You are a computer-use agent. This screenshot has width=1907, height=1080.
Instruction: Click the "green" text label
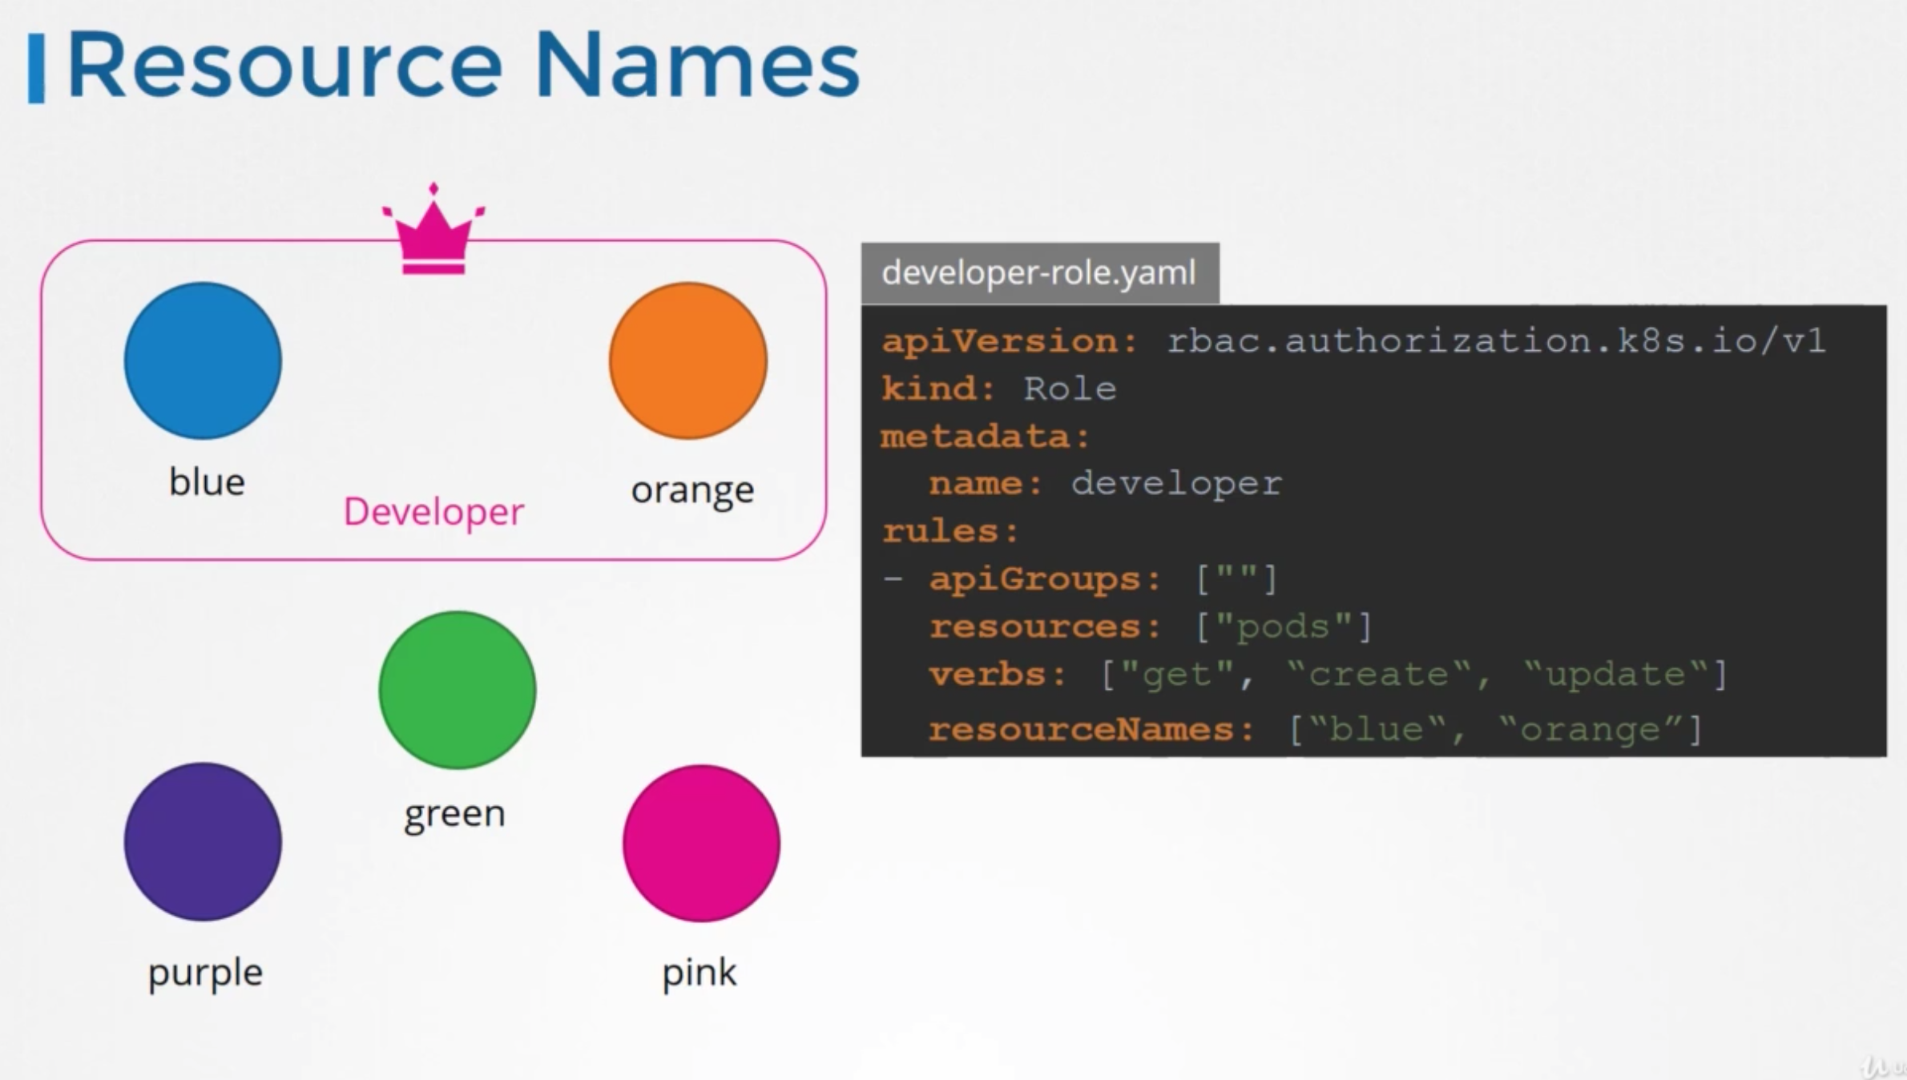click(454, 814)
